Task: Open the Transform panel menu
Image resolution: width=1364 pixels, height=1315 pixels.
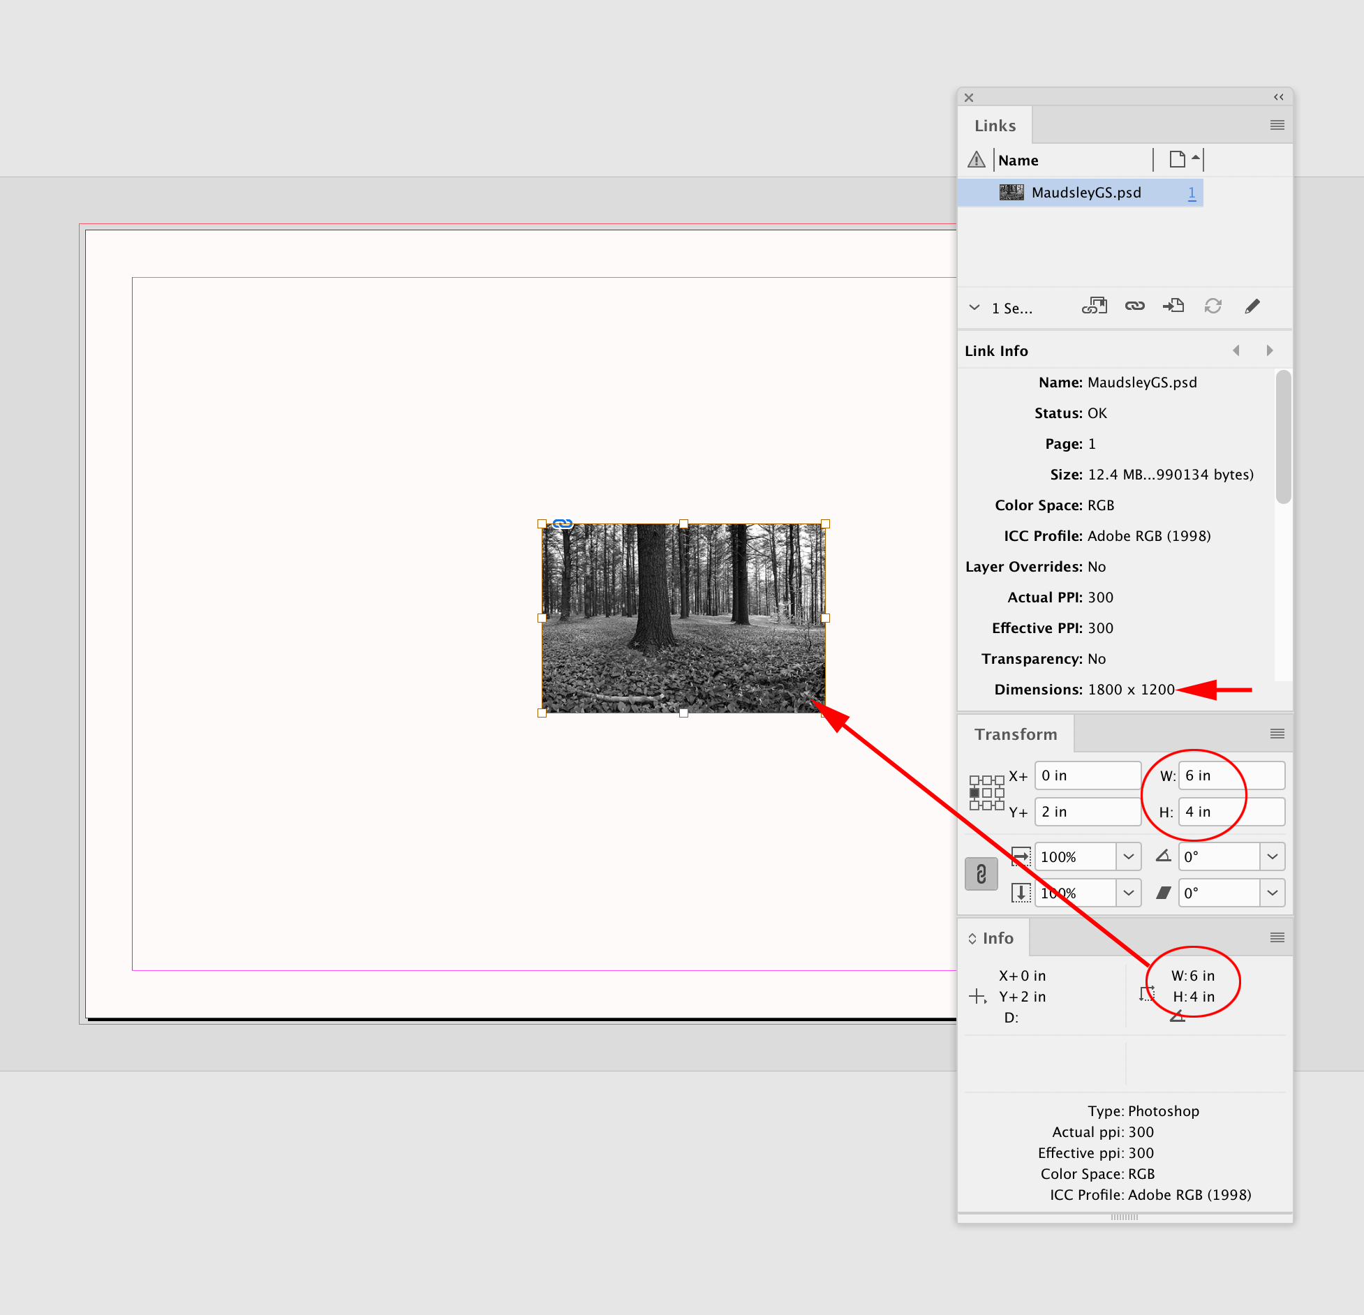Action: point(1277,734)
